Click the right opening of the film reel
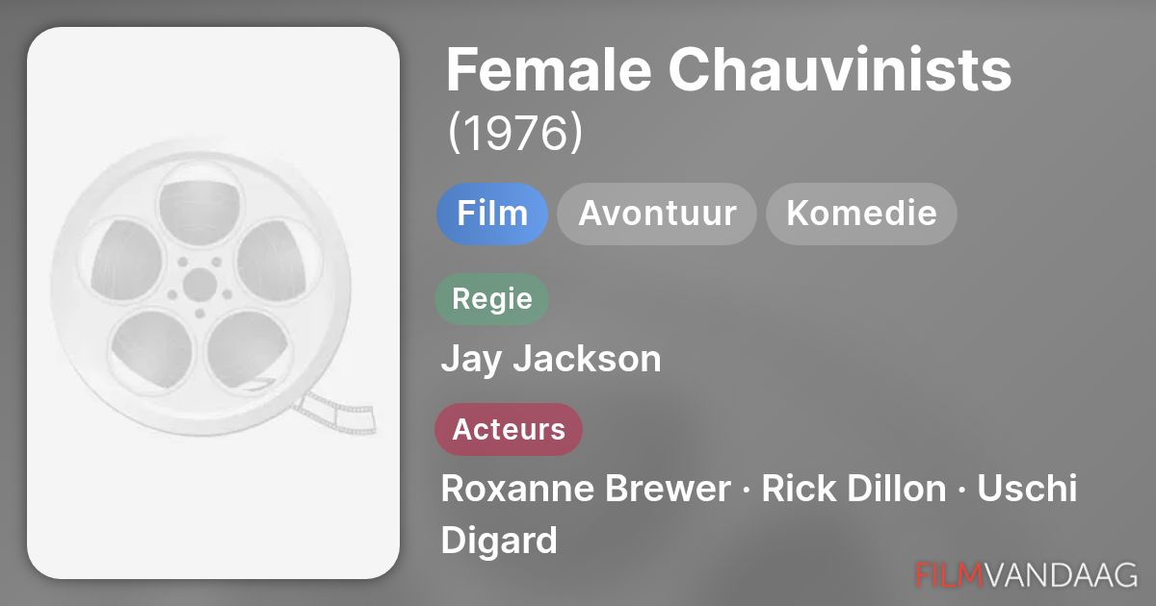The width and height of the screenshot is (1156, 606). click(x=276, y=258)
